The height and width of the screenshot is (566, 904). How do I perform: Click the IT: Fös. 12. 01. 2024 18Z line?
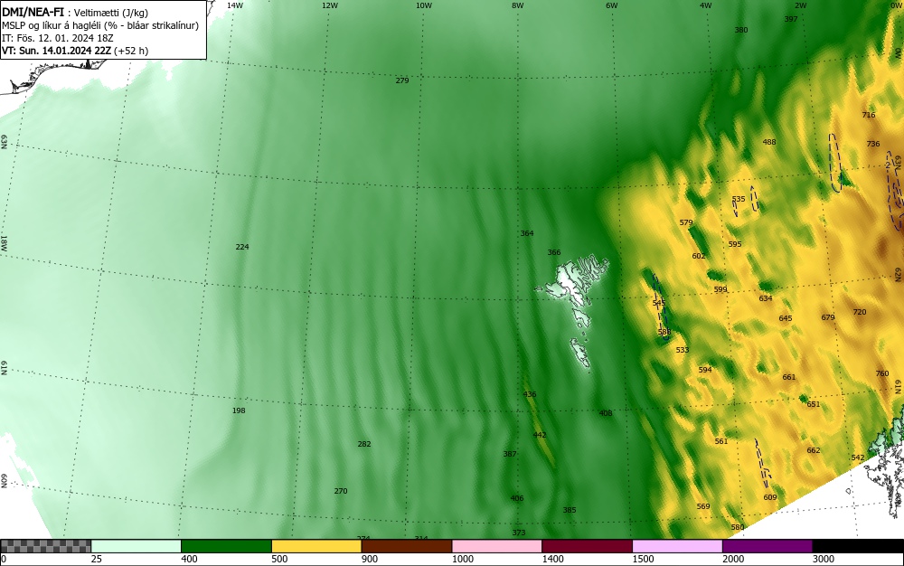(57, 38)
